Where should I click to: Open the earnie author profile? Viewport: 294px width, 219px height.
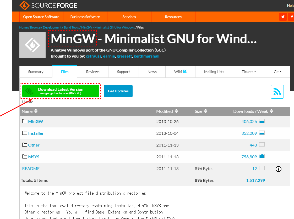pyautogui.click(x=109, y=56)
